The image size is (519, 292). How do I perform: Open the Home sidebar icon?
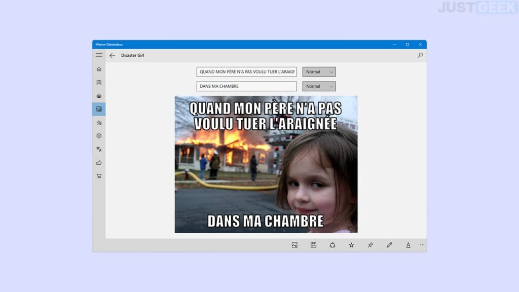point(99,69)
